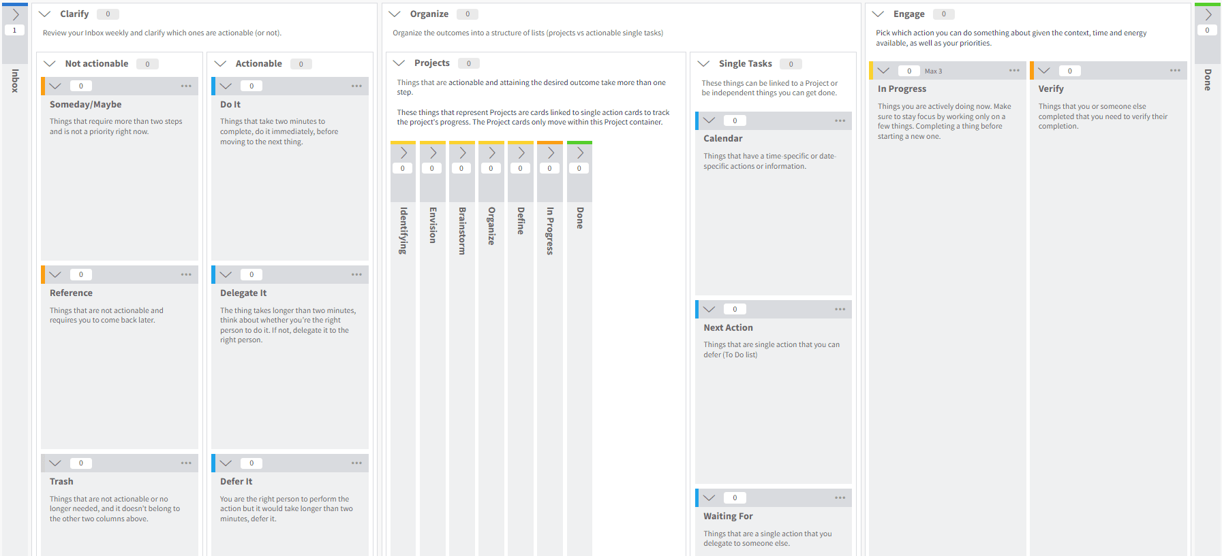Image resolution: width=1222 pixels, height=556 pixels.
Task: Open the Verify column options menu
Action: [1175, 71]
